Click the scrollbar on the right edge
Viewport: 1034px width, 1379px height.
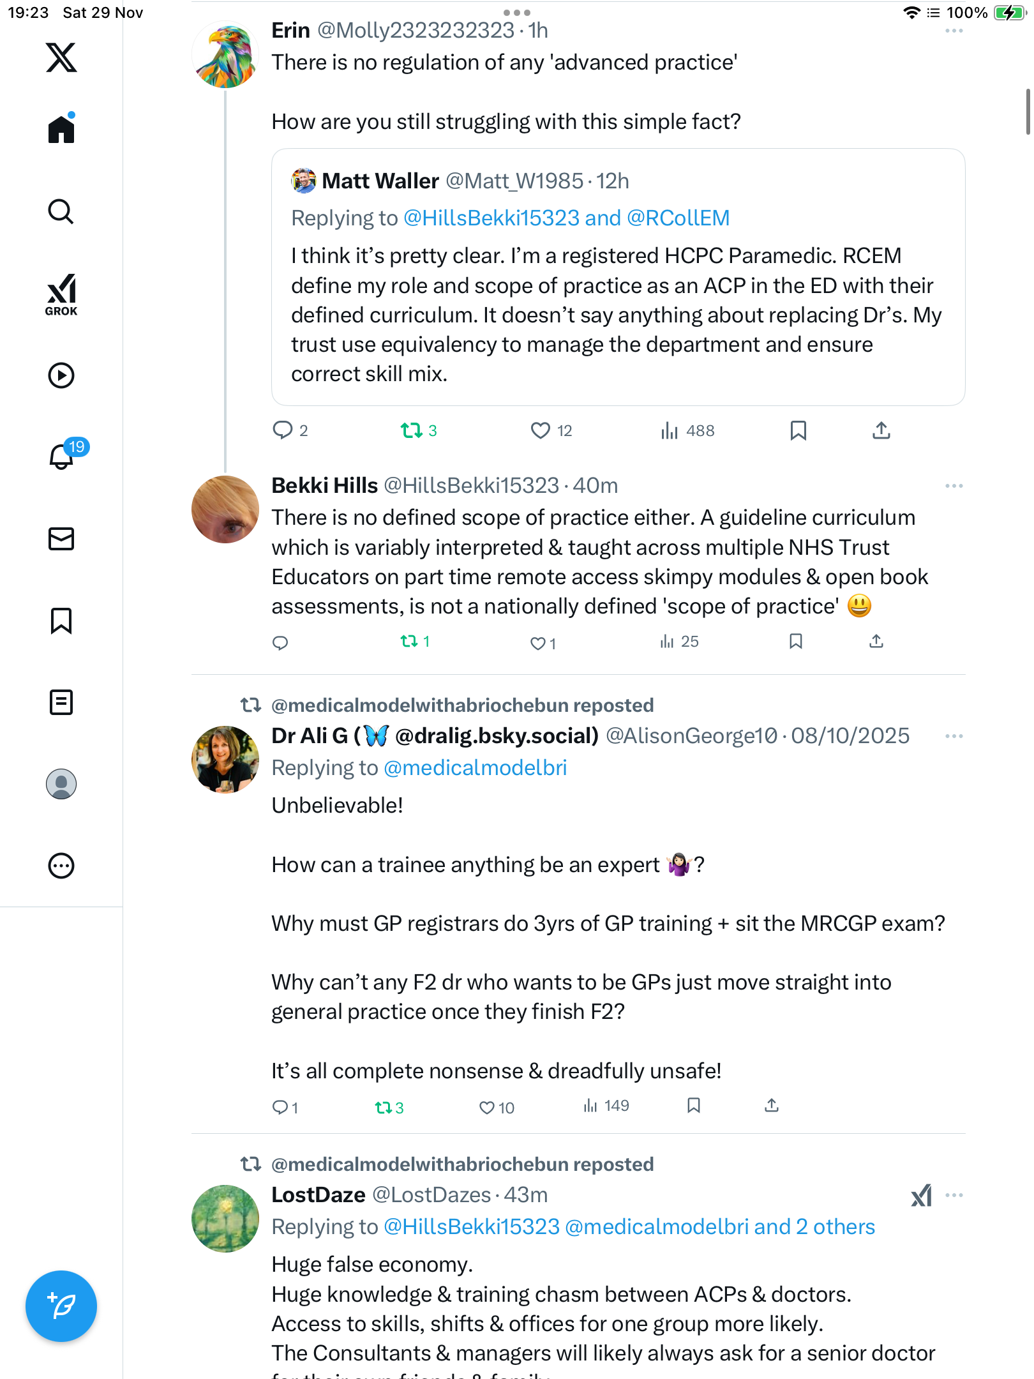pos(1028,112)
